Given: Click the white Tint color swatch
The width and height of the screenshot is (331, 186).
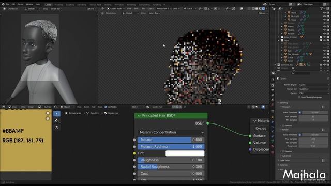Looking at the screenshot, I should point(185,153).
